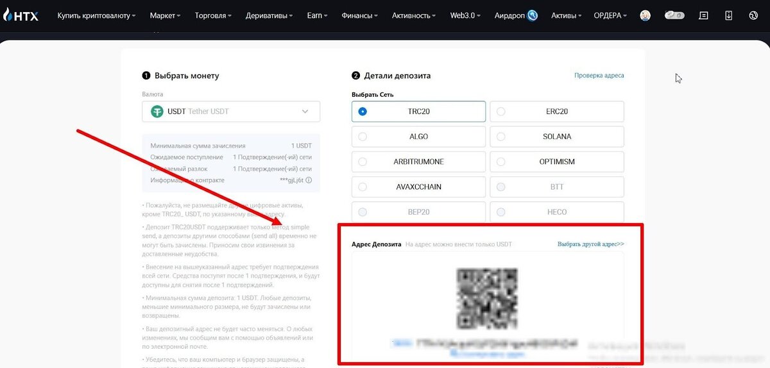Select the OPTIMISM network

(x=557, y=162)
